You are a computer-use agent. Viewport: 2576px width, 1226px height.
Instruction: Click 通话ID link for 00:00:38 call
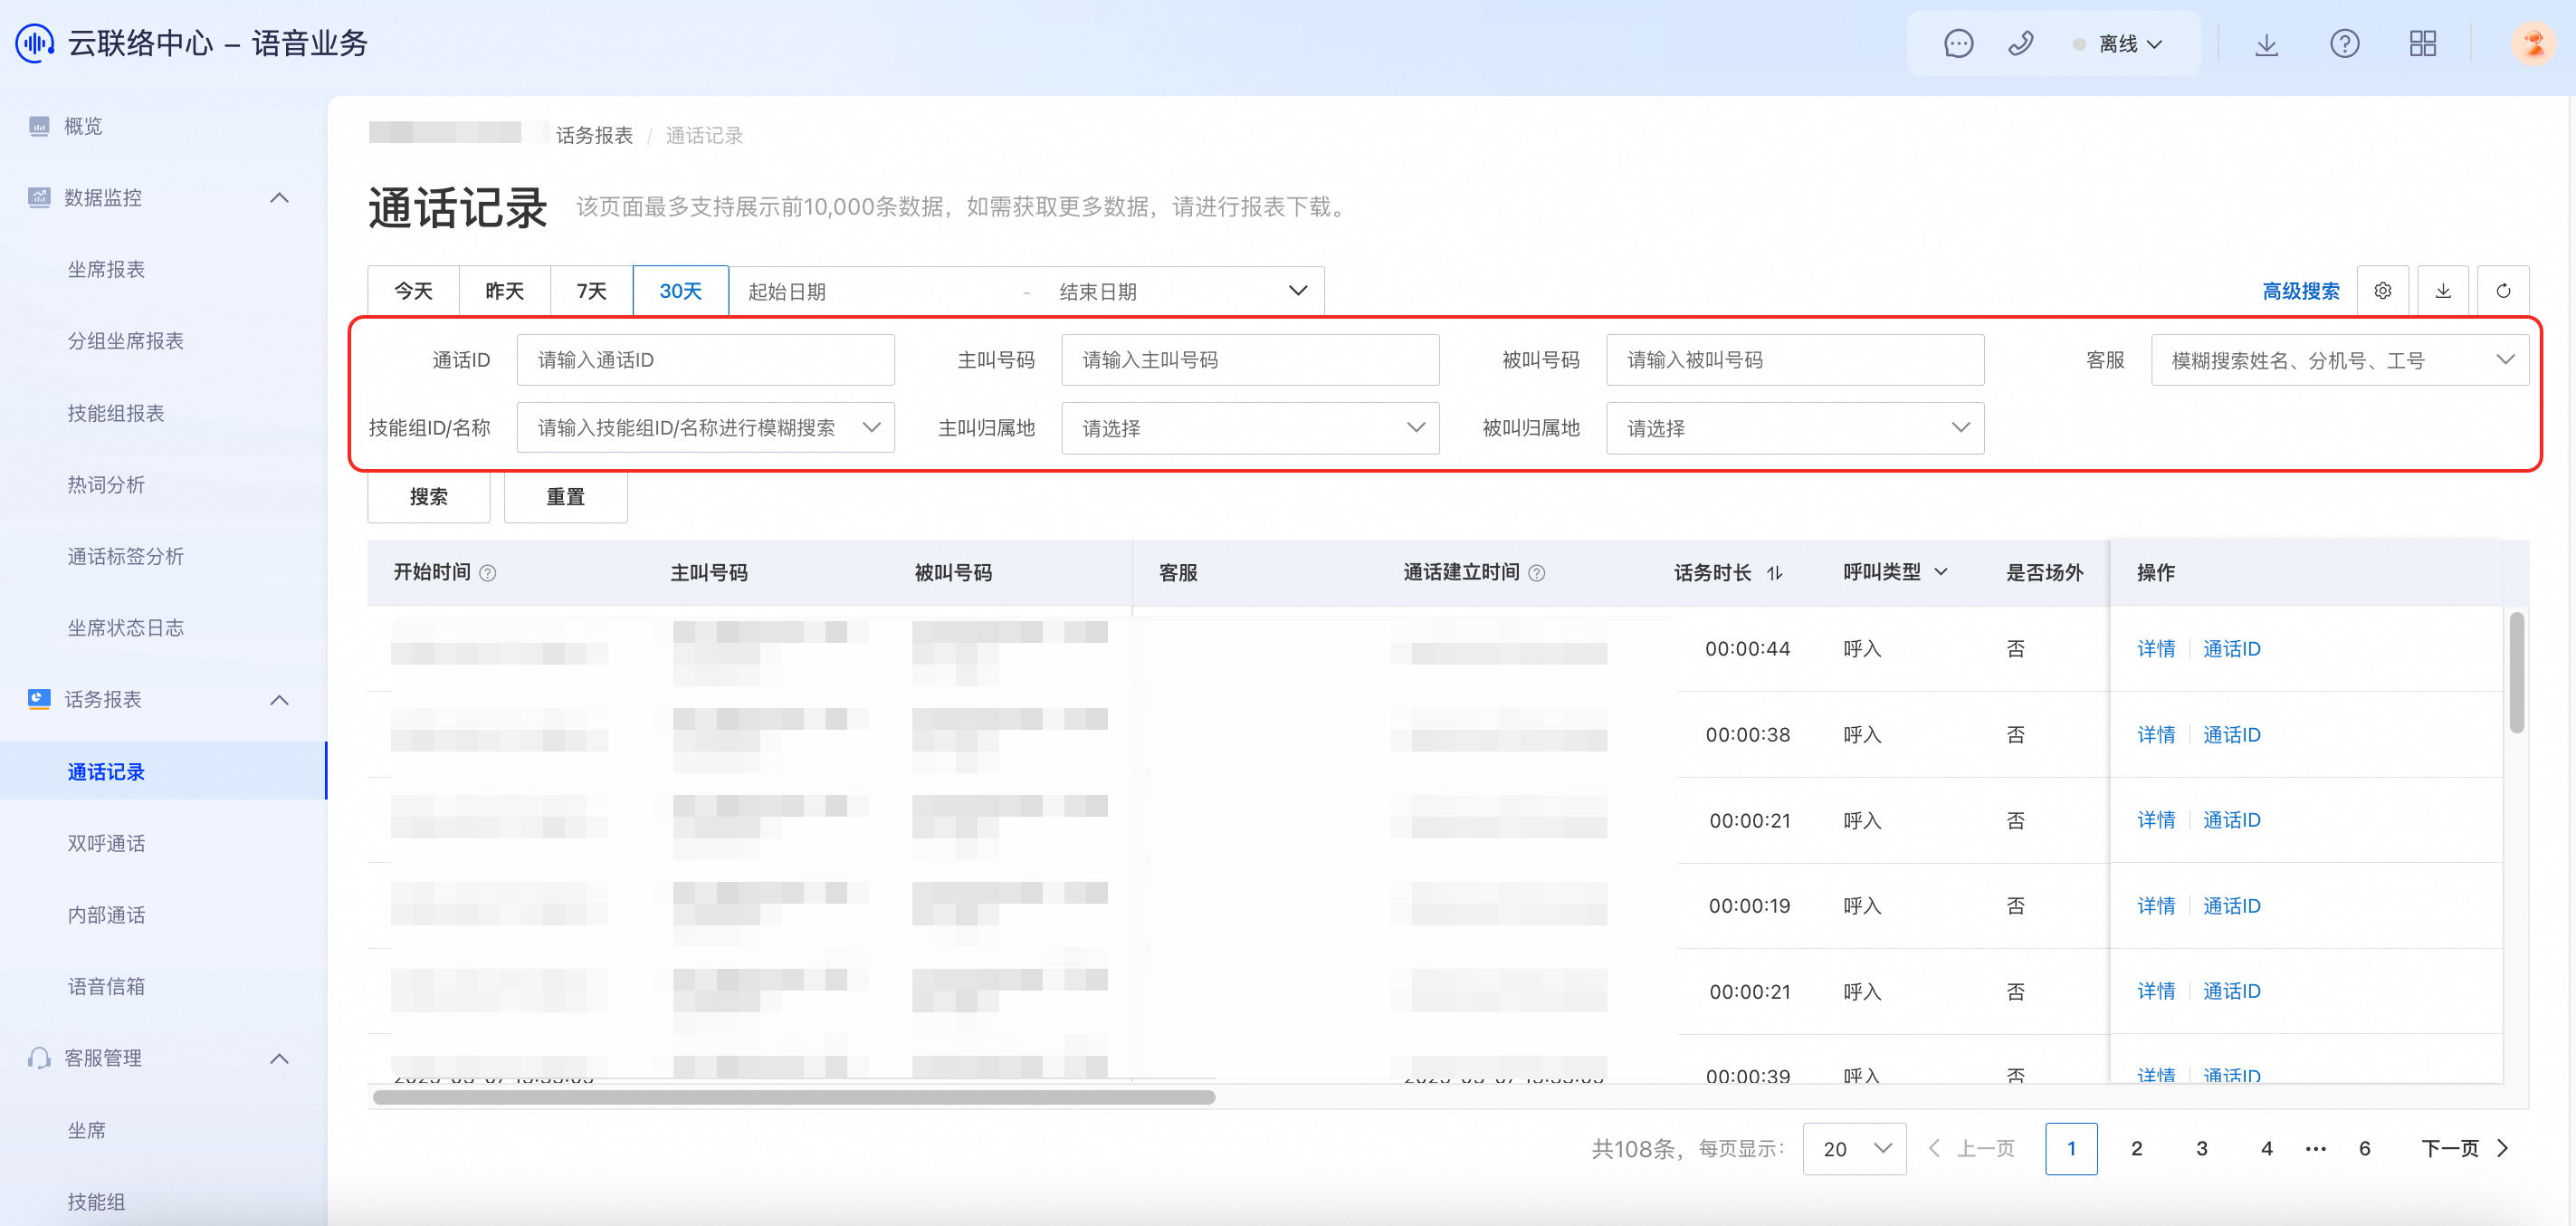click(x=2231, y=735)
